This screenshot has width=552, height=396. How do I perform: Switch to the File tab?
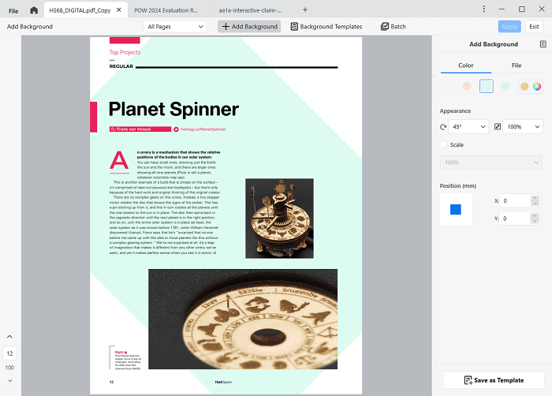(517, 65)
